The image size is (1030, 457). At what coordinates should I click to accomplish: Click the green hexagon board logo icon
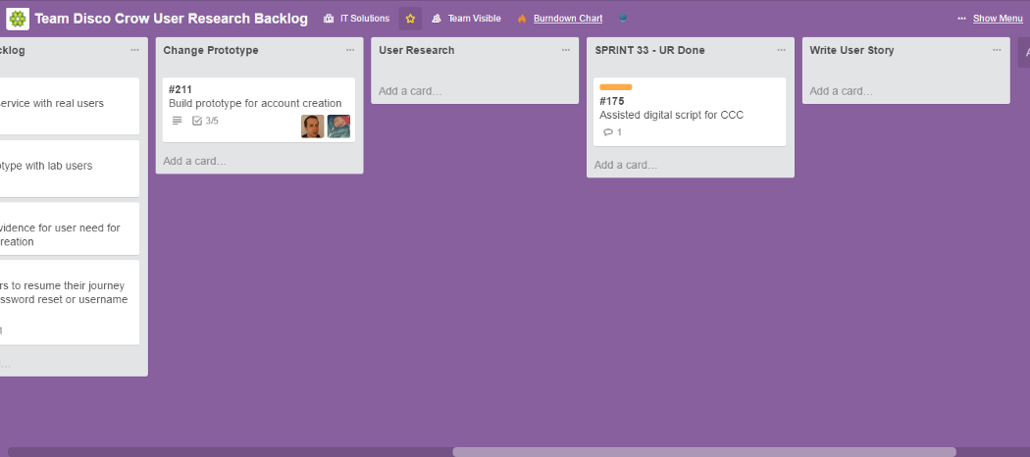pyautogui.click(x=18, y=19)
